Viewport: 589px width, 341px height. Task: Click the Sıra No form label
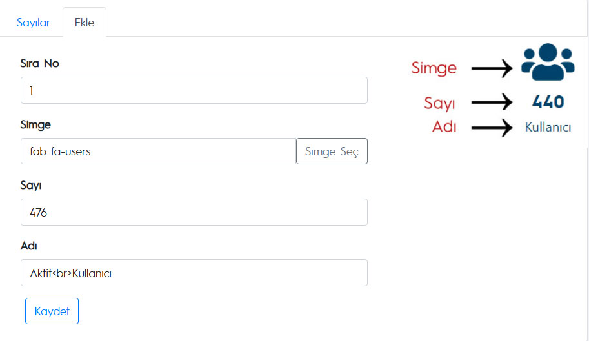click(40, 63)
